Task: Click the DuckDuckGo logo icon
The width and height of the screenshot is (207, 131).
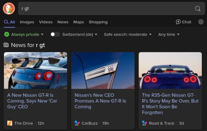Action: [9, 8]
